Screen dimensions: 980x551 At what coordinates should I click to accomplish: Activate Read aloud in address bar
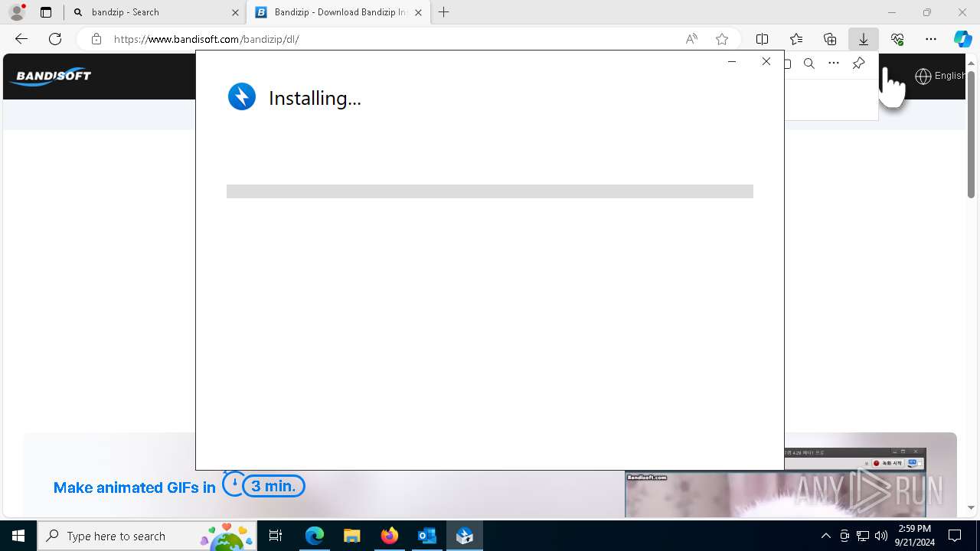click(x=691, y=39)
